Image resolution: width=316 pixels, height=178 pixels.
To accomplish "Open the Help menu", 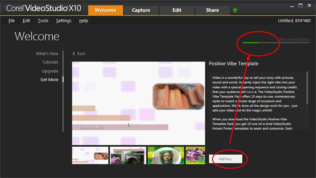I will click(84, 20).
